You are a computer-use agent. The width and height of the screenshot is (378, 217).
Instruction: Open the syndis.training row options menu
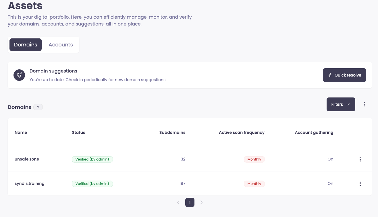[360, 184]
